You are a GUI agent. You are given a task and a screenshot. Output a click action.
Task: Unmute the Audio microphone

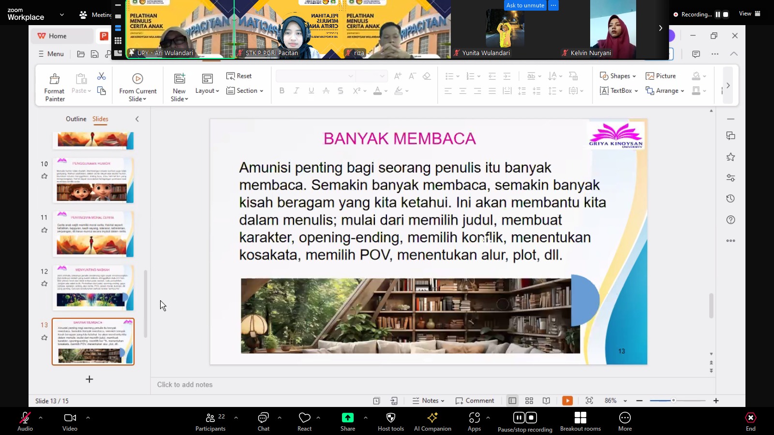[x=25, y=421]
